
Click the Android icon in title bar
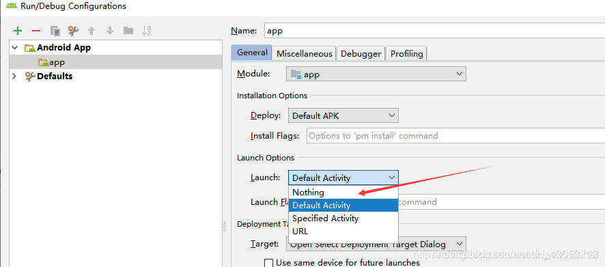click(12, 5)
